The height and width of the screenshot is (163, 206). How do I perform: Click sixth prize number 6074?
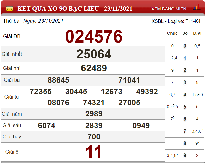(47, 125)
